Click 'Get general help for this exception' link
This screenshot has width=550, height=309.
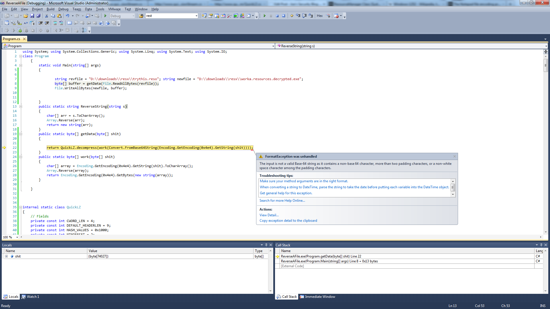286,193
